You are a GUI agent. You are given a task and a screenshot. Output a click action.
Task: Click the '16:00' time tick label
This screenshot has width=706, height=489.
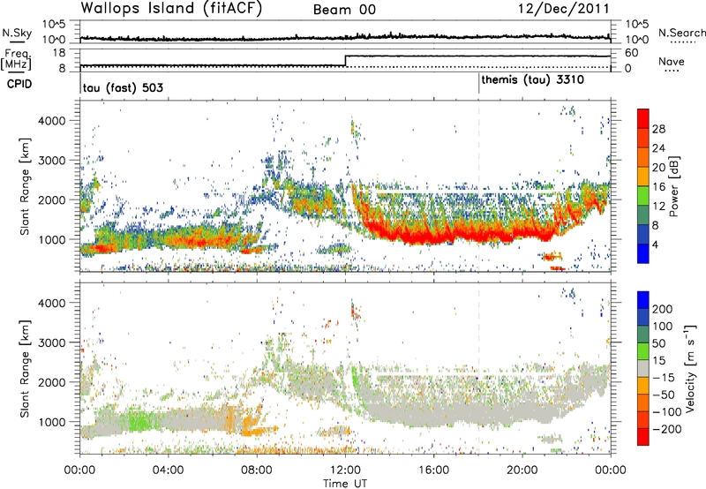433,470
